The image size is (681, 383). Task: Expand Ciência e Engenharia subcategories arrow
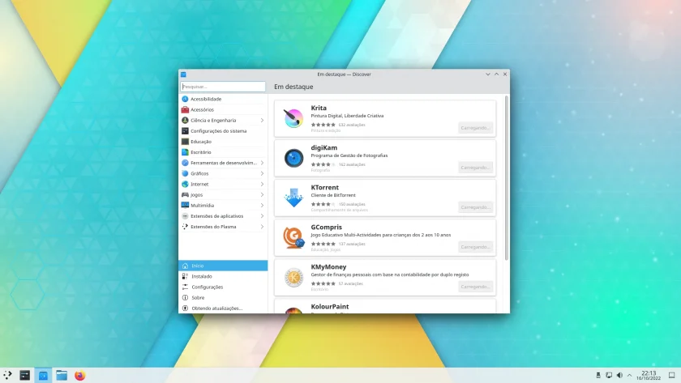coord(262,120)
